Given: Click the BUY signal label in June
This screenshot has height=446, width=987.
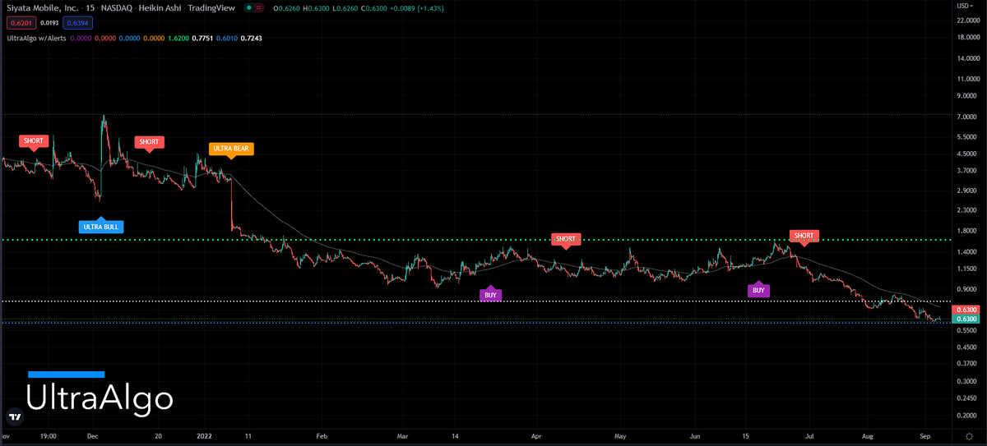Looking at the screenshot, I should (x=758, y=289).
